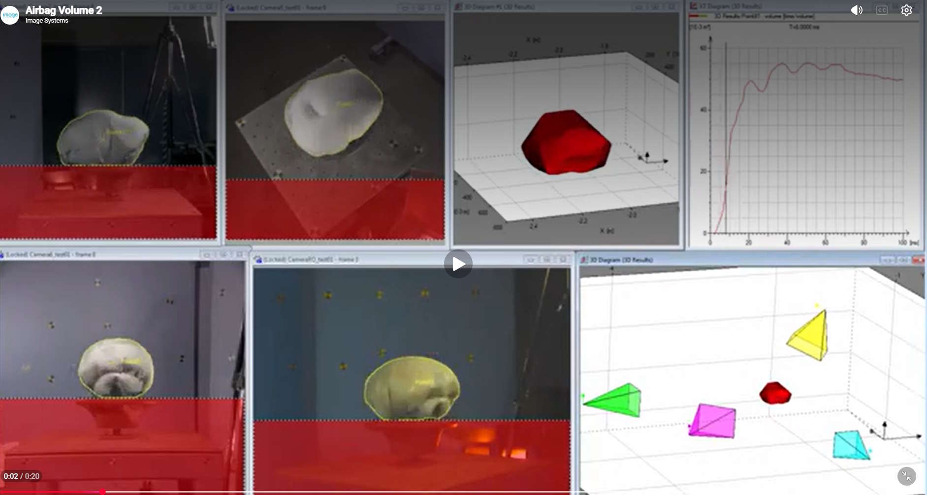Viewport: 927px width, 495px height.
Task: Open the Airbag Volume 2 title link
Action: tap(64, 10)
